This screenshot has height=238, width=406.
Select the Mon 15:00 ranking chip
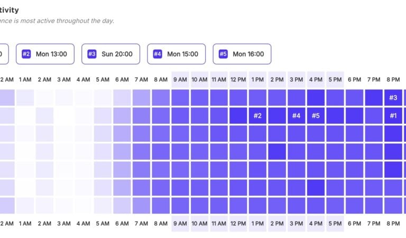click(176, 54)
